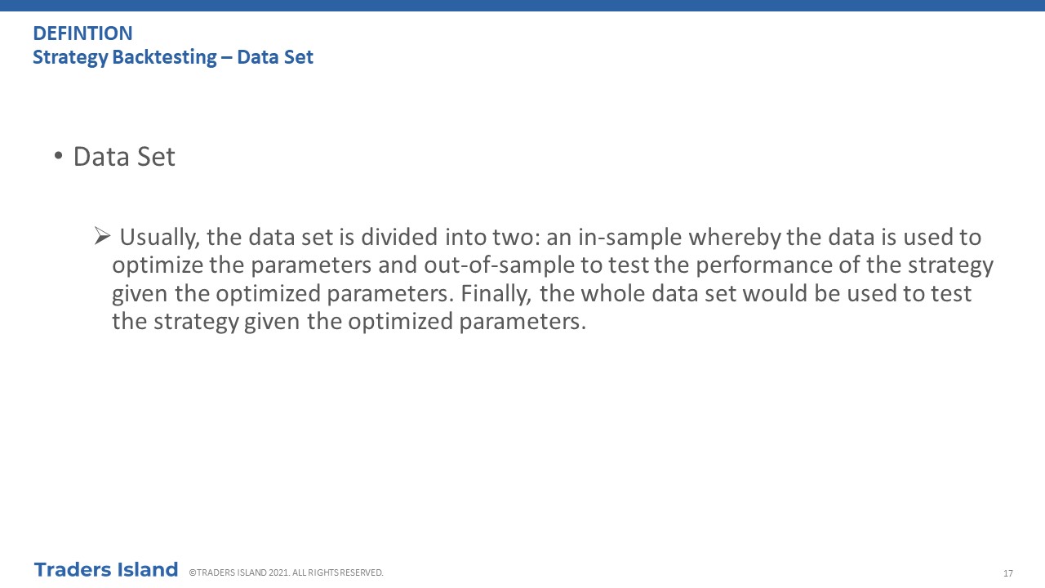
Task: Click the slide number 17
Action: pos(1008,573)
